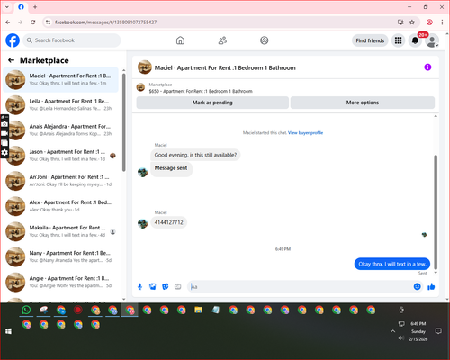Open the notifications bell
This screenshot has height=360, width=450.
(415, 40)
